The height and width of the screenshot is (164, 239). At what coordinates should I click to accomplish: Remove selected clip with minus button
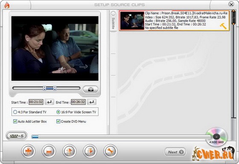click(49, 151)
